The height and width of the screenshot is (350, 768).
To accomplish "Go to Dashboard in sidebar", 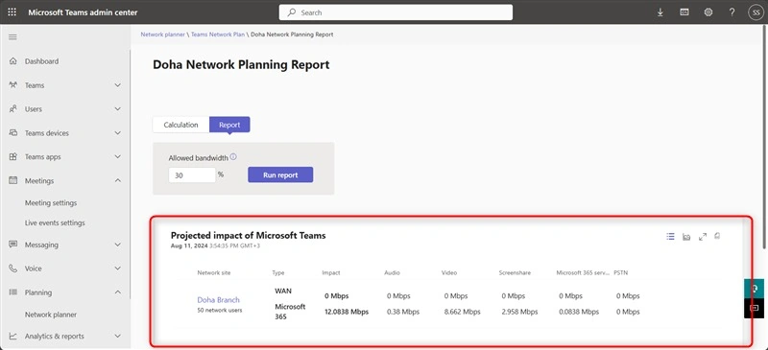I will 41,61.
